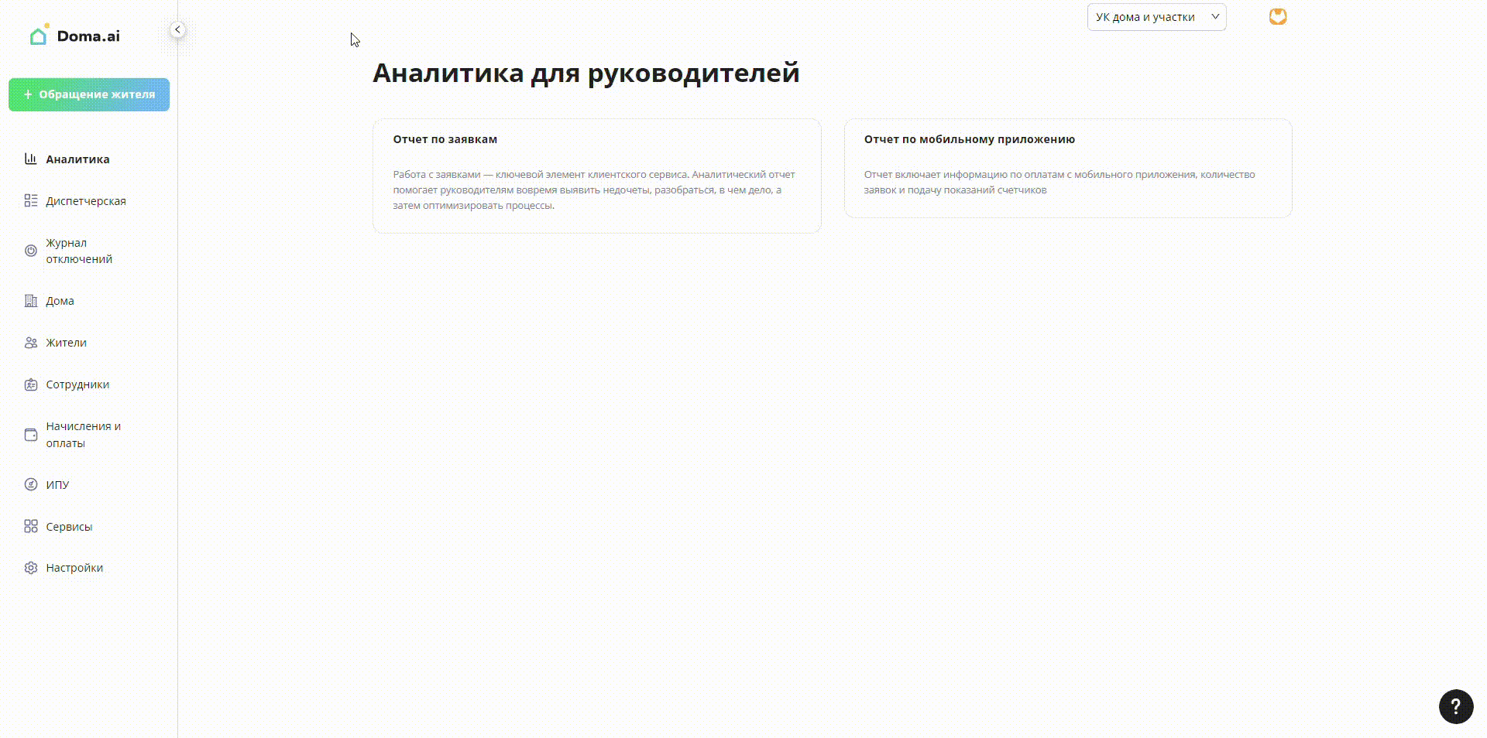
Task: Open the user avatar menu
Action: [x=1278, y=16]
